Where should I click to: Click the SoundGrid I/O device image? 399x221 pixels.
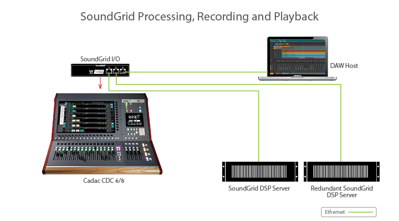[x=100, y=70]
